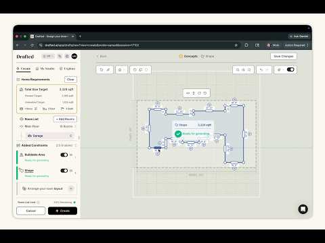
Task: Open the Concepts breadcrumb
Action: (188, 56)
